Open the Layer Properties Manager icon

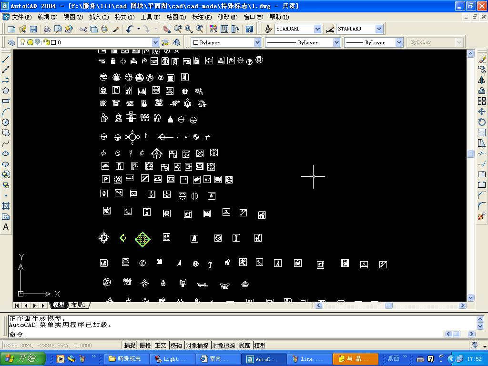click(x=11, y=42)
